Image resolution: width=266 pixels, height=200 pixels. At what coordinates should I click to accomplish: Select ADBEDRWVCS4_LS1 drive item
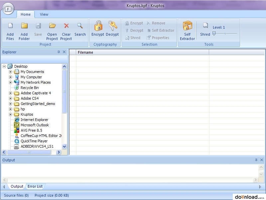pyautogui.click(x=37, y=146)
